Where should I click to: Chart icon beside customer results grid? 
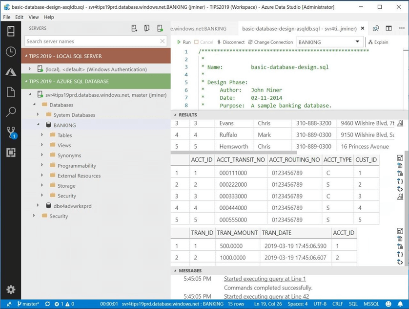click(x=400, y=123)
